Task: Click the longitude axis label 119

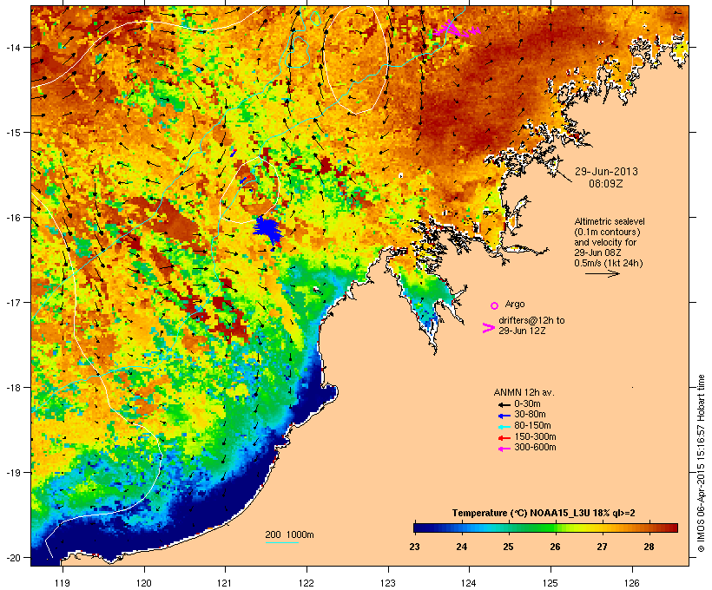Action: [63, 583]
